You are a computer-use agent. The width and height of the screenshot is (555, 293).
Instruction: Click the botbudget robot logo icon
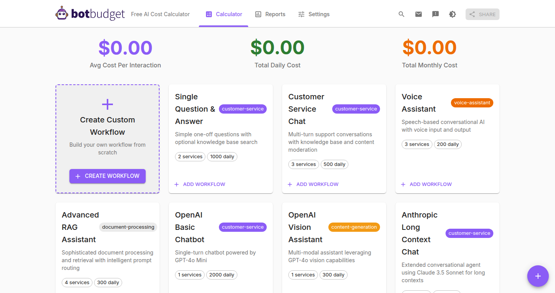tap(62, 13)
